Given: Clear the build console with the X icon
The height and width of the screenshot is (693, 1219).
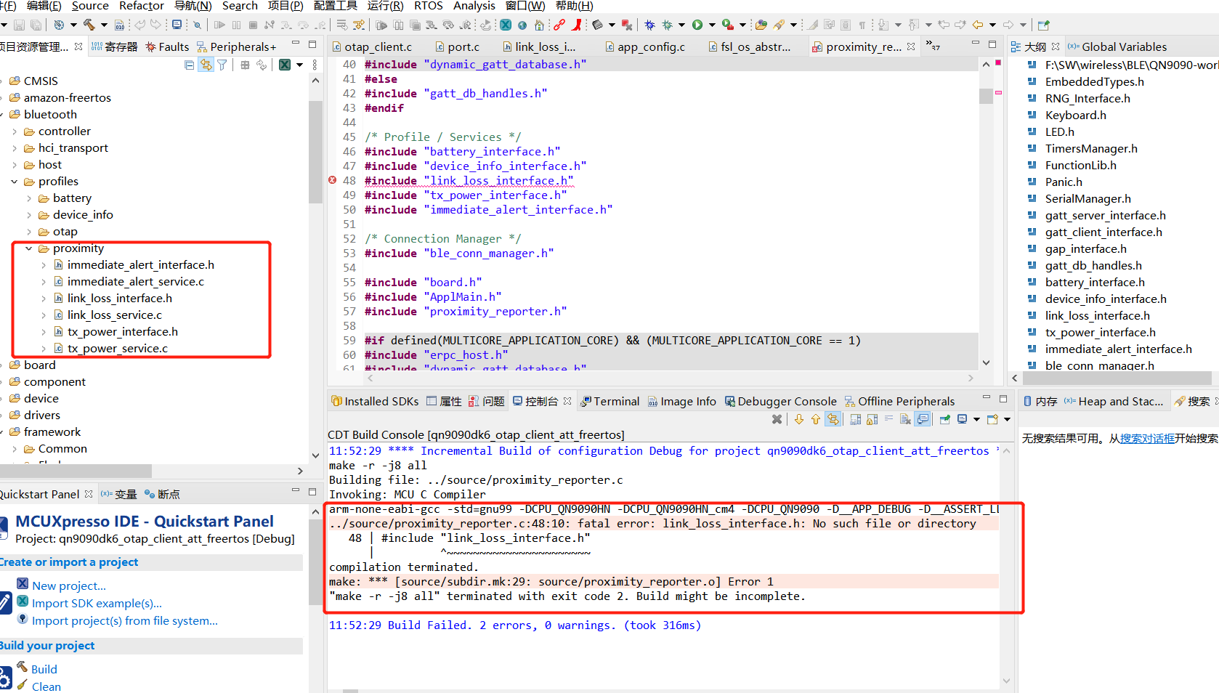Looking at the screenshot, I should click(777, 419).
